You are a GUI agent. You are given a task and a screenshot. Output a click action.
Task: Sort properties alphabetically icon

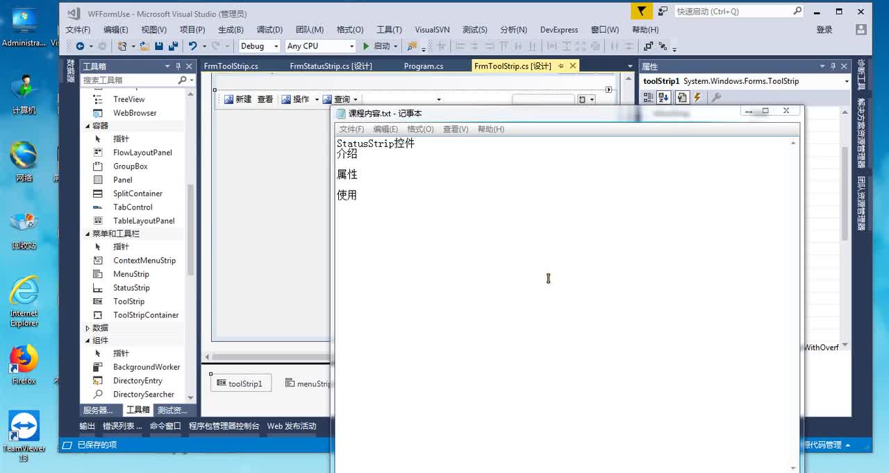point(663,98)
